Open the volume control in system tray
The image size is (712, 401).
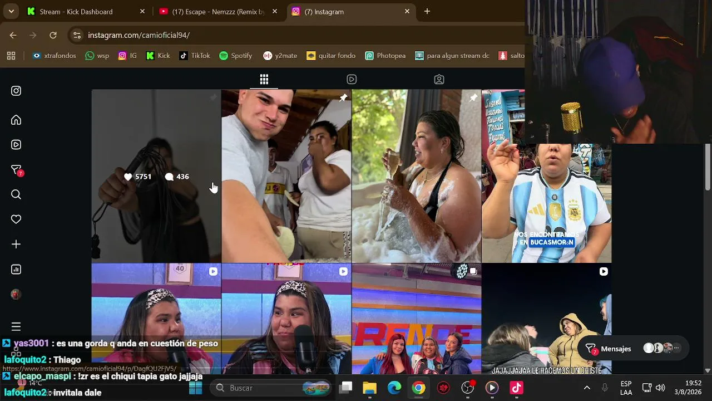point(660,388)
